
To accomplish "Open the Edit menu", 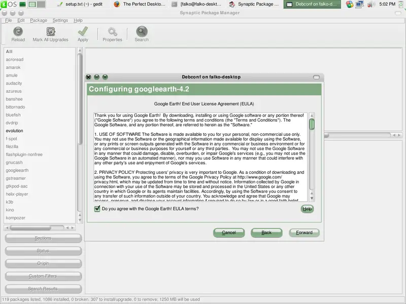I will (x=21, y=20).
